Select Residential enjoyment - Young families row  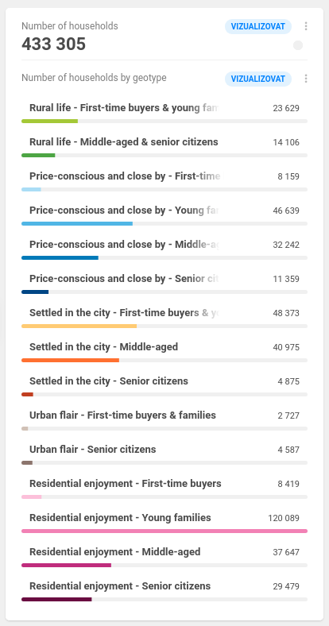click(x=164, y=522)
